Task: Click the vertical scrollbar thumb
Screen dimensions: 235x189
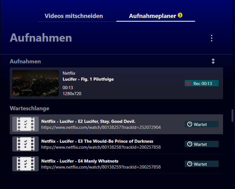Action: pos(232,116)
